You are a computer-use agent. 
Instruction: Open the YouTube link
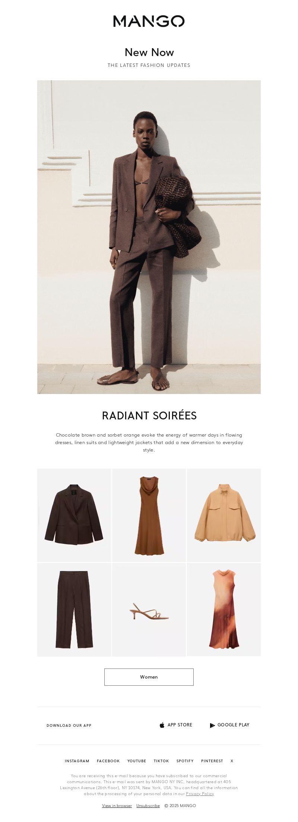click(137, 761)
